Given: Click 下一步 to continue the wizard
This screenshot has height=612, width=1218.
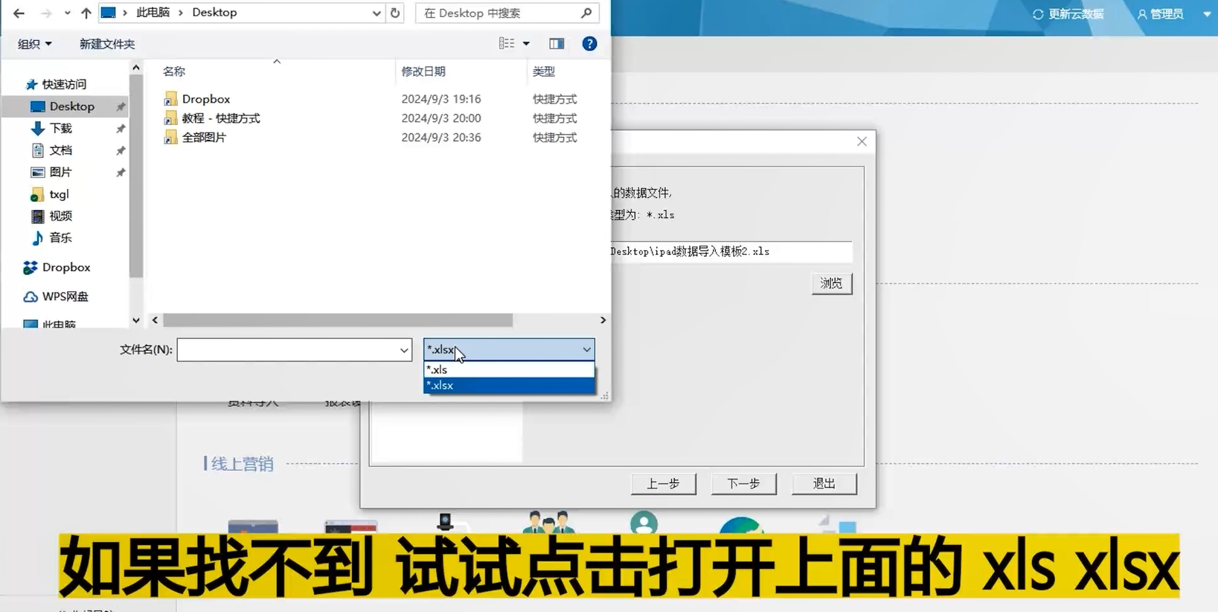Looking at the screenshot, I should click(743, 484).
